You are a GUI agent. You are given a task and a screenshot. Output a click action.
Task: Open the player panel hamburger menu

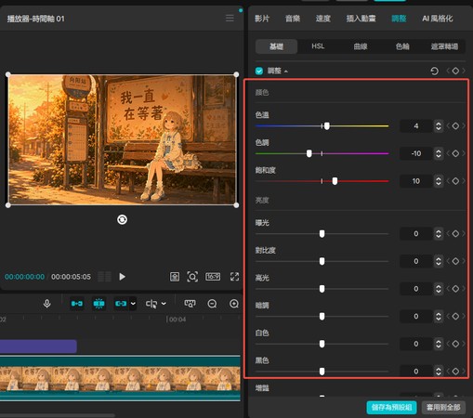point(230,18)
